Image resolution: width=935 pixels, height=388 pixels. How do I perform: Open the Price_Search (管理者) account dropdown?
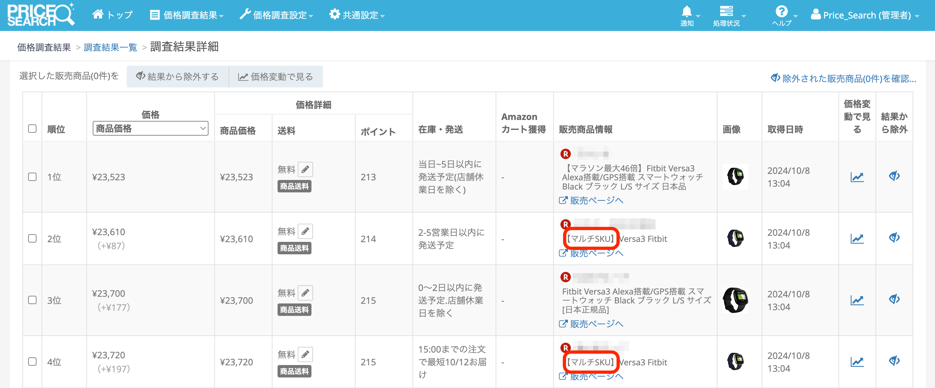tap(865, 15)
